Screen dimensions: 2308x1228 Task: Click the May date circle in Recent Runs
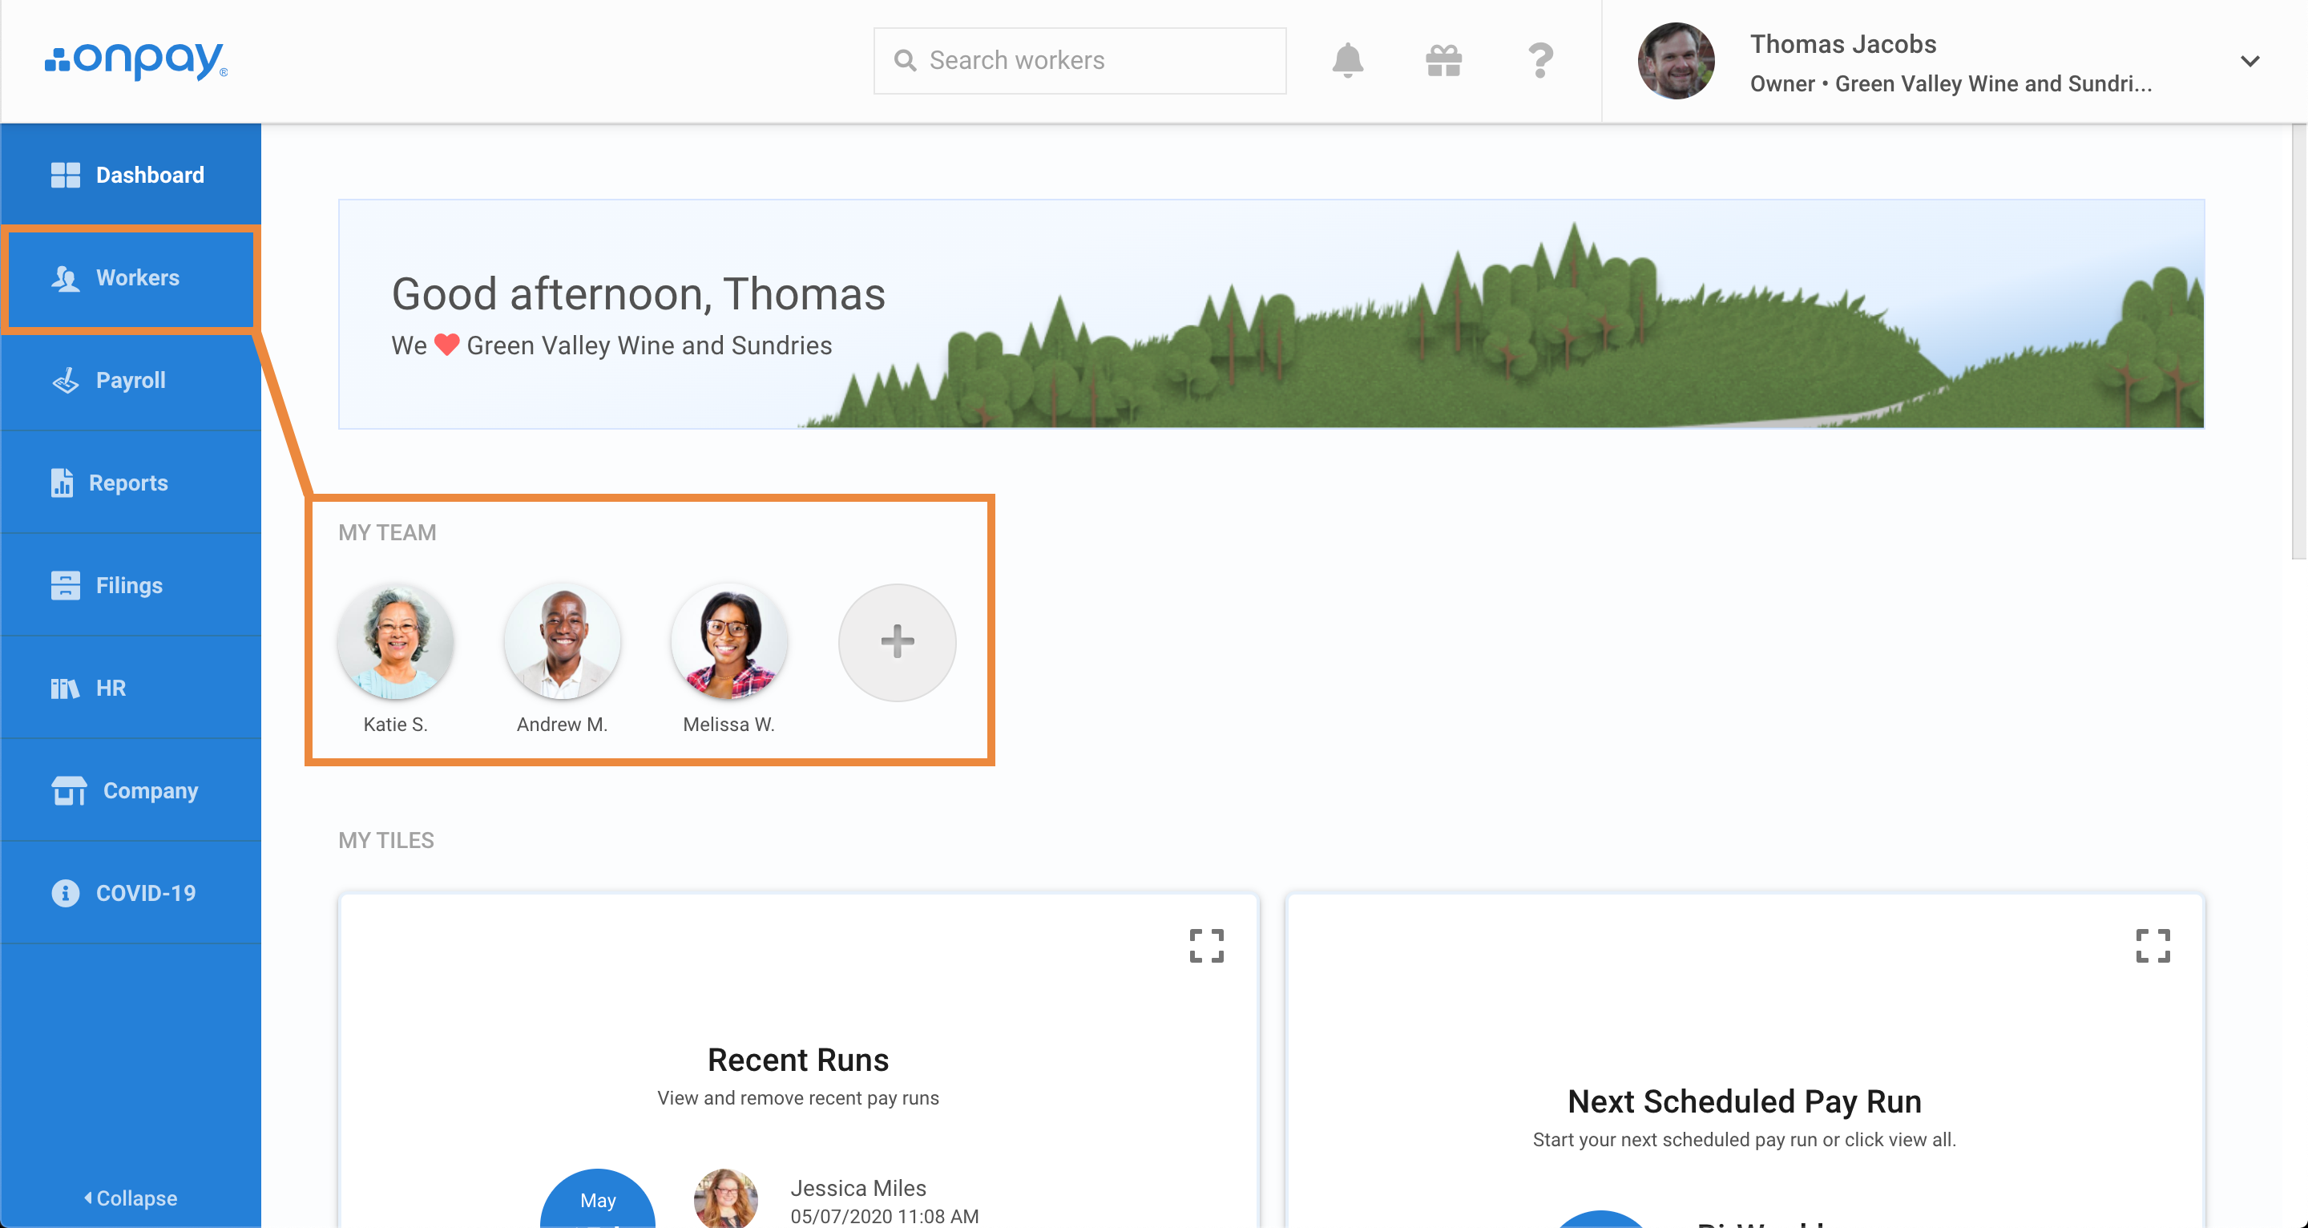coord(598,1198)
